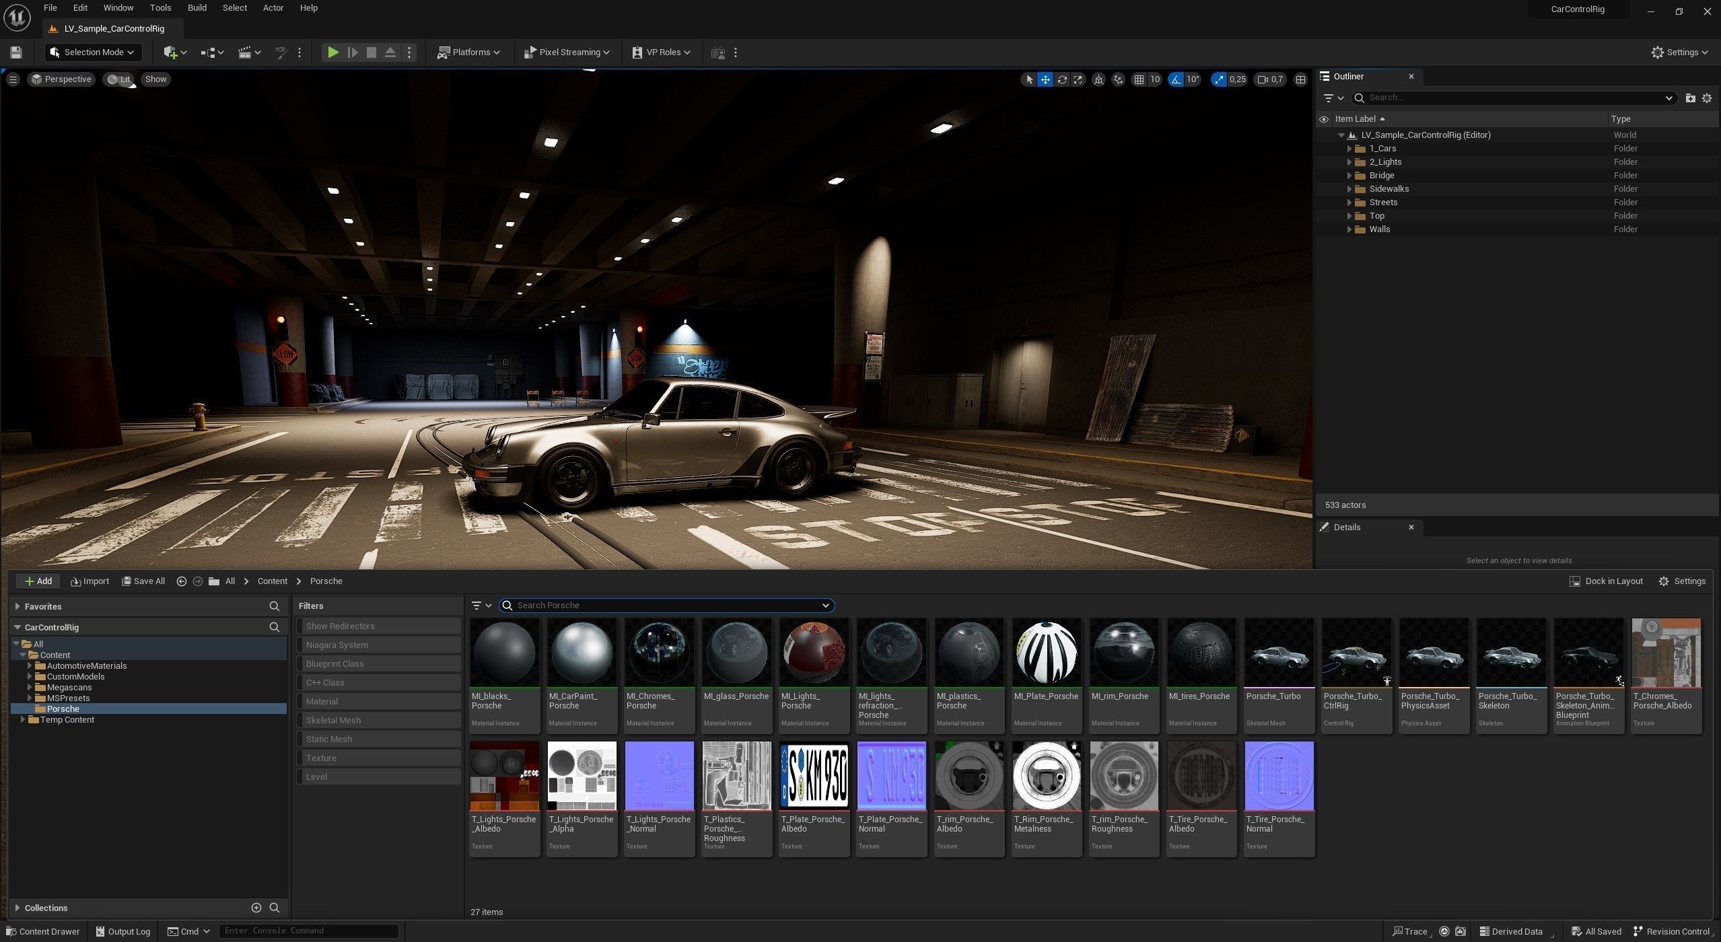Select the Porsche_Turbo_CtrlRig asset thumbnail

click(1356, 653)
